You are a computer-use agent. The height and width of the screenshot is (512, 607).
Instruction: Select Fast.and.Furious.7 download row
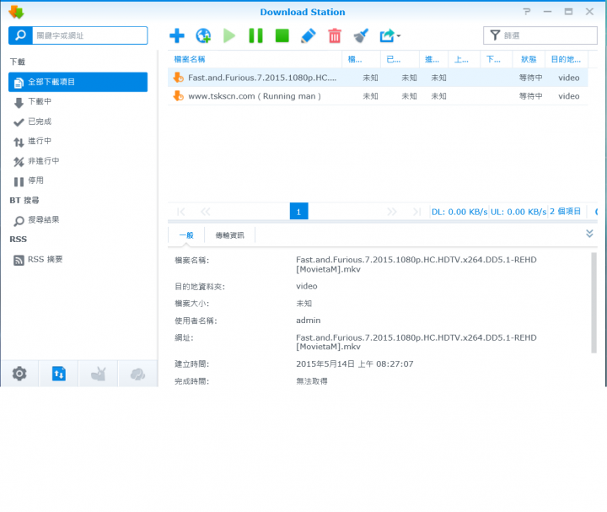pyautogui.click(x=378, y=78)
